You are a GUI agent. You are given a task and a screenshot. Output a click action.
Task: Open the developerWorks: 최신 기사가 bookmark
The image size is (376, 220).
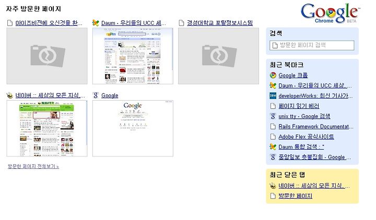point(315,96)
